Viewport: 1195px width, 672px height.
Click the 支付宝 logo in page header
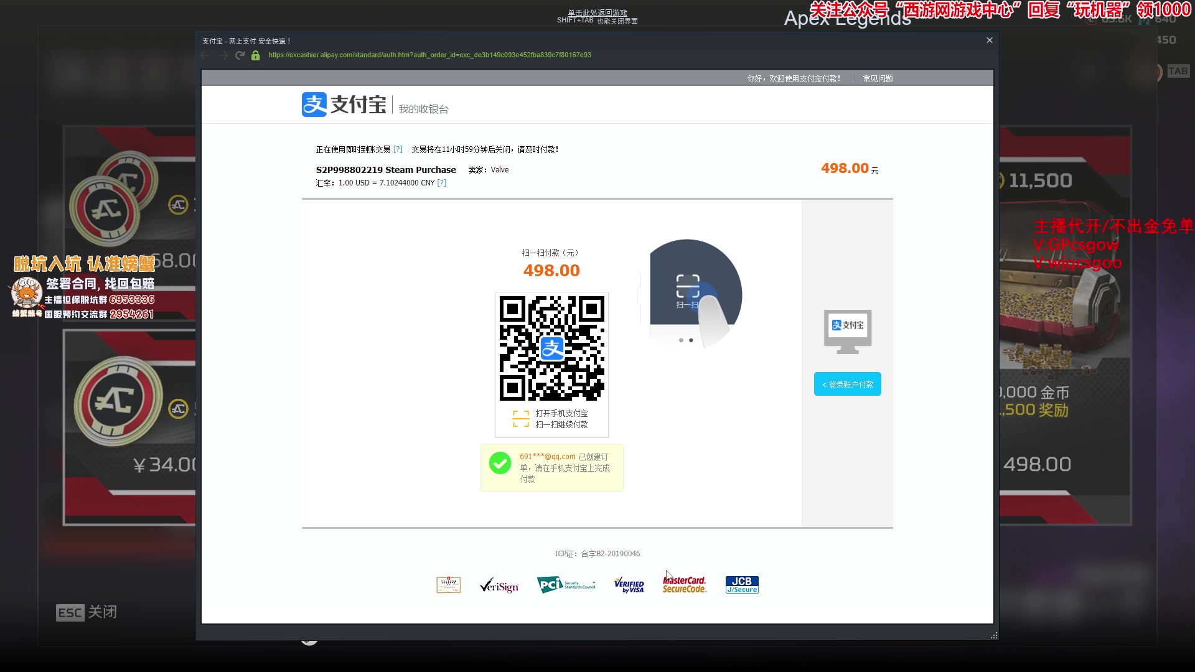click(x=344, y=105)
